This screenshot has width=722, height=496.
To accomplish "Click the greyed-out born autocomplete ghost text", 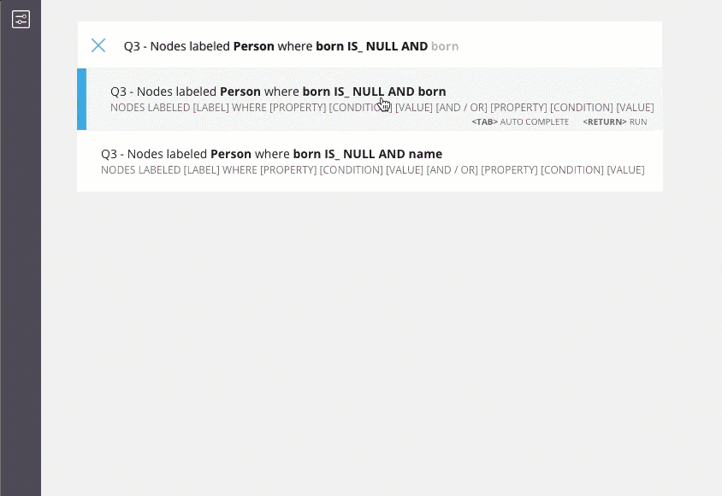I will coord(445,46).
